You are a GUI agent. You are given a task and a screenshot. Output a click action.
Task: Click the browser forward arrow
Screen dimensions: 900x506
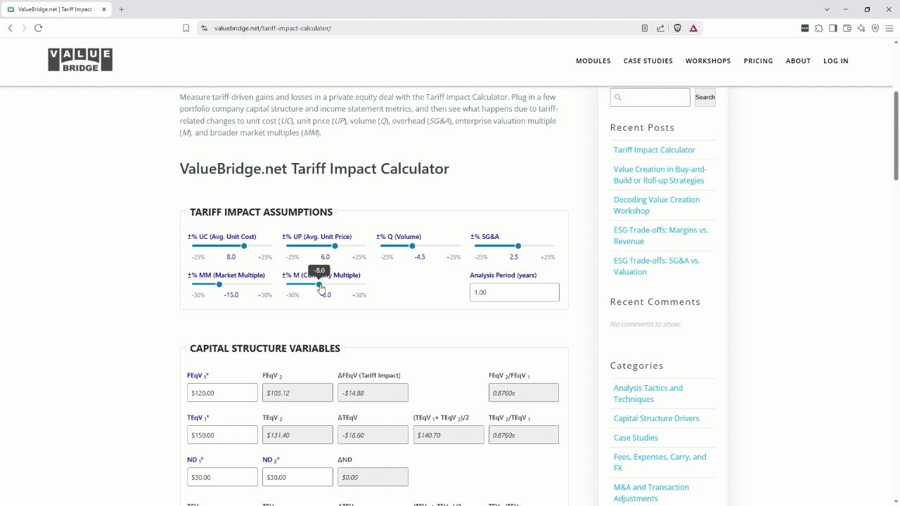(24, 28)
